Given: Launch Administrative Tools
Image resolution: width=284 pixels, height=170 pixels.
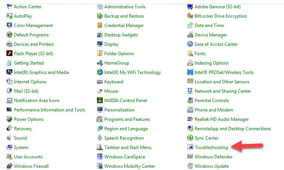Looking at the screenshot, I should click(x=125, y=7).
